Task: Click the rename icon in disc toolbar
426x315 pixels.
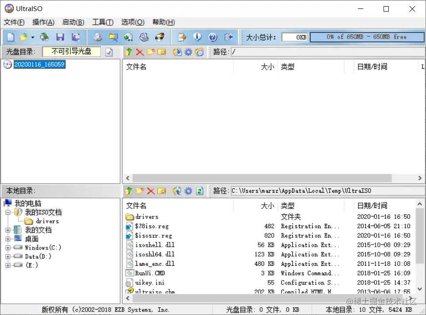Action: (161, 52)
